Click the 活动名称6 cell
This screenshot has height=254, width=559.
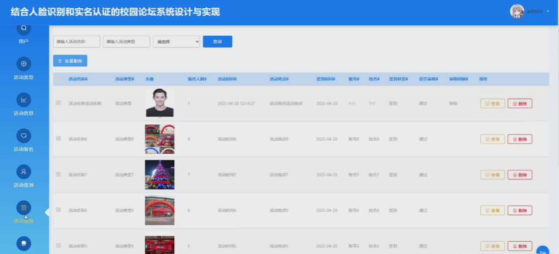click(77, 211)
